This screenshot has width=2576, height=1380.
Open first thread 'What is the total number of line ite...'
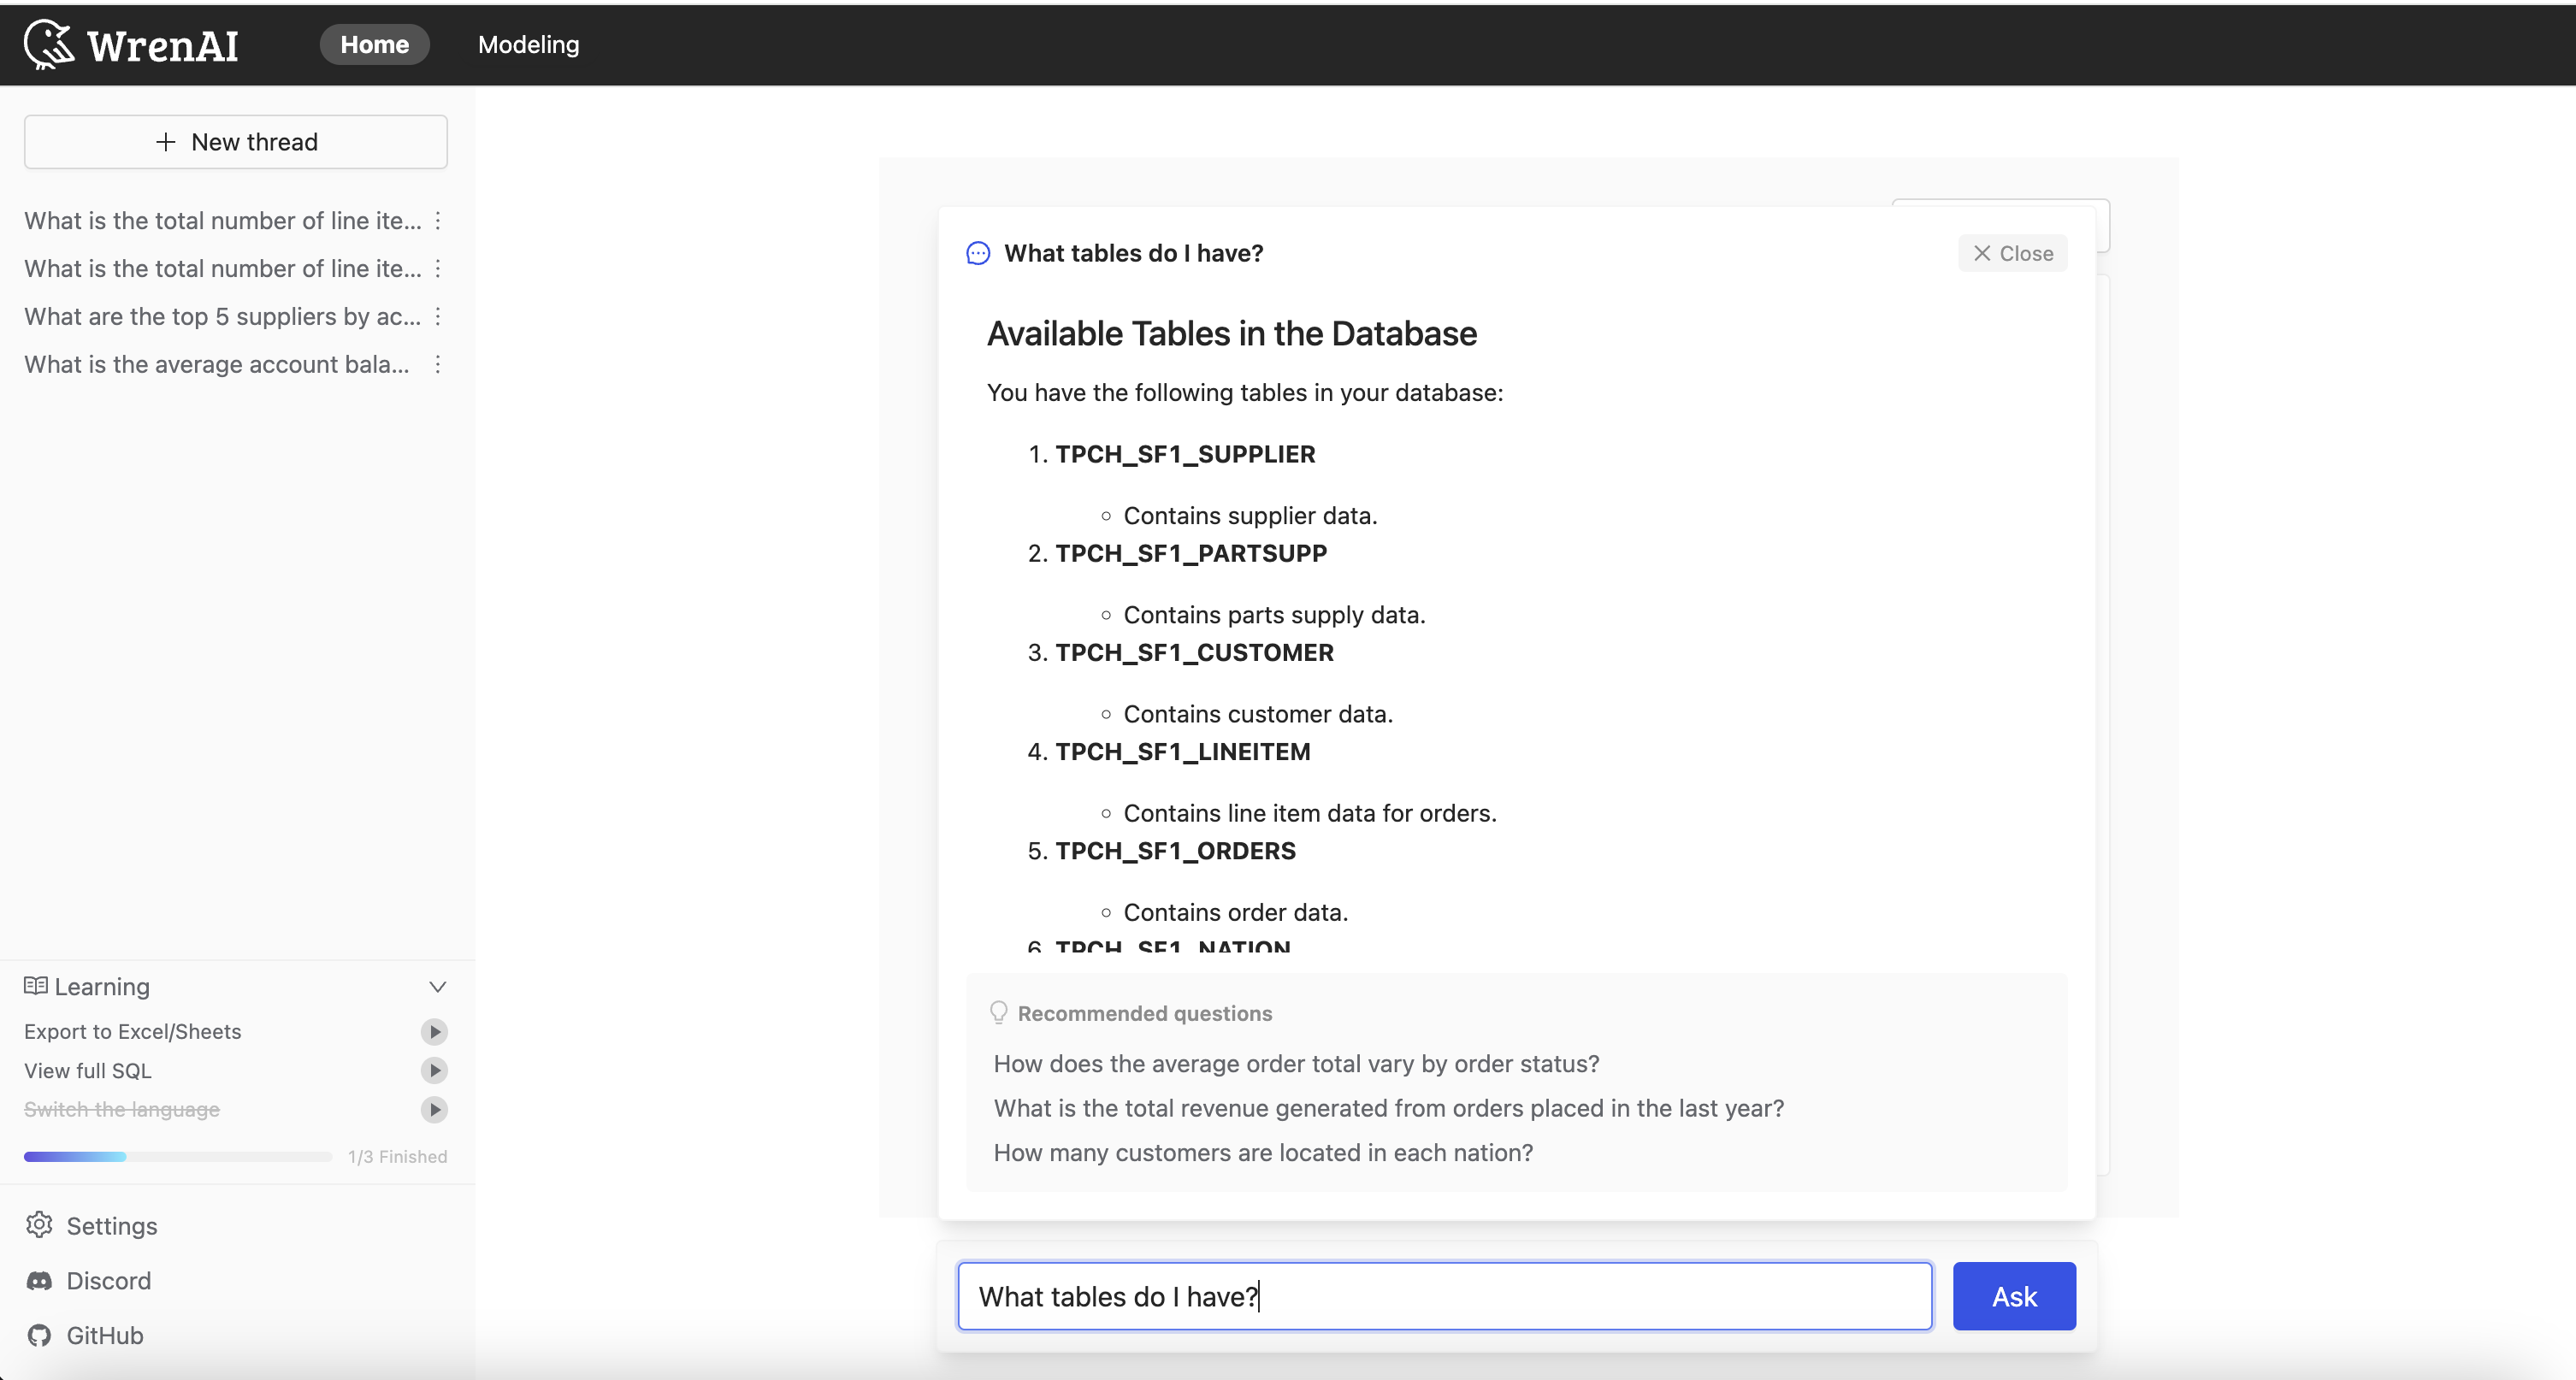coord(223,220)
